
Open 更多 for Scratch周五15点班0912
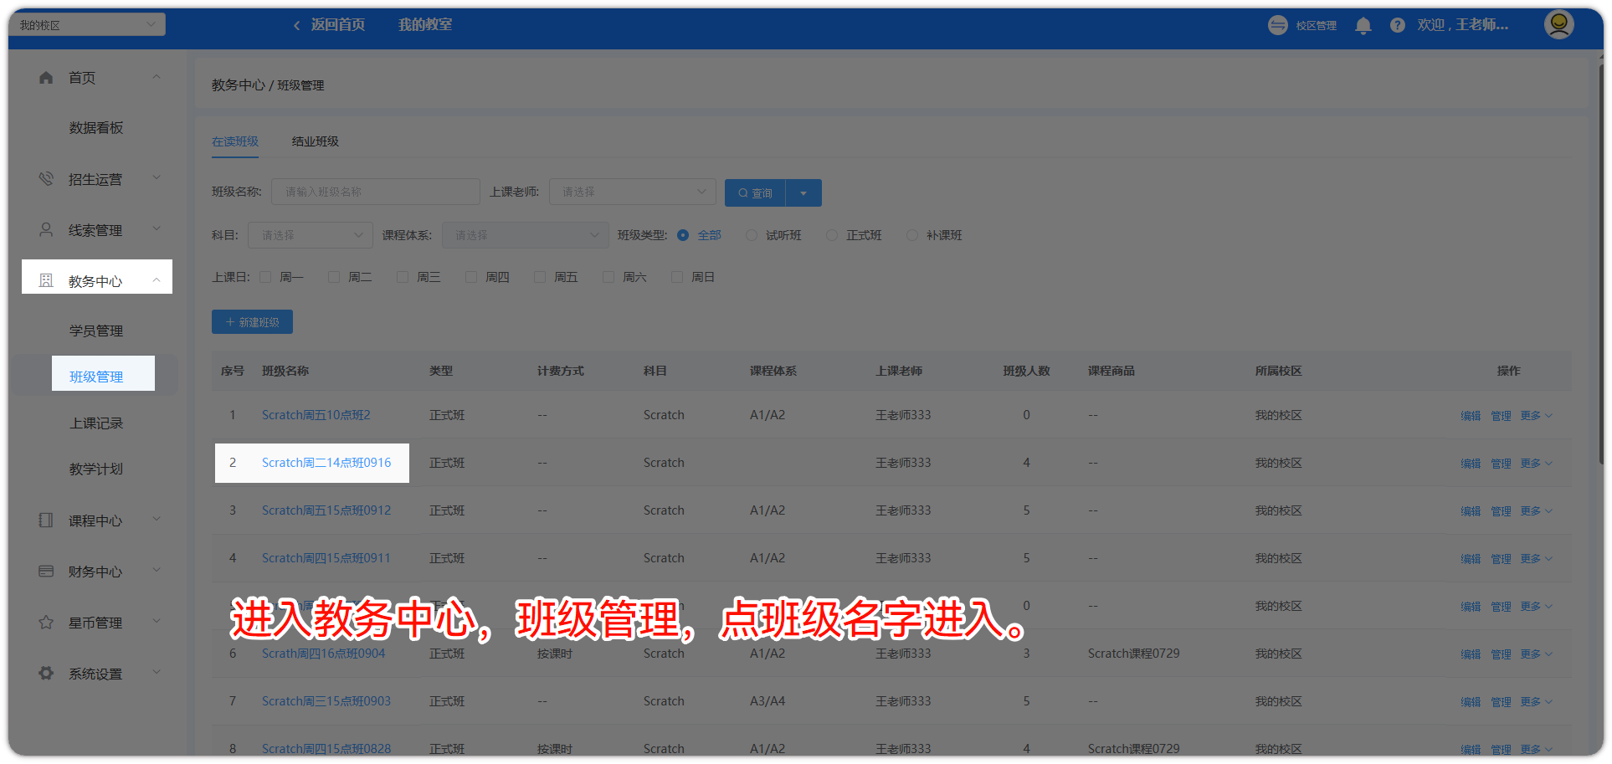click(x=1536, y=510)
